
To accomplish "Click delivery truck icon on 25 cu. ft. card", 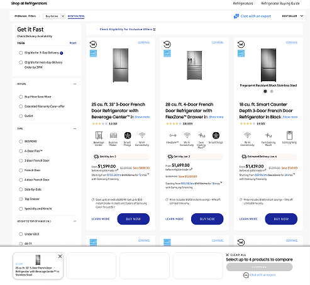I will 96,157.
